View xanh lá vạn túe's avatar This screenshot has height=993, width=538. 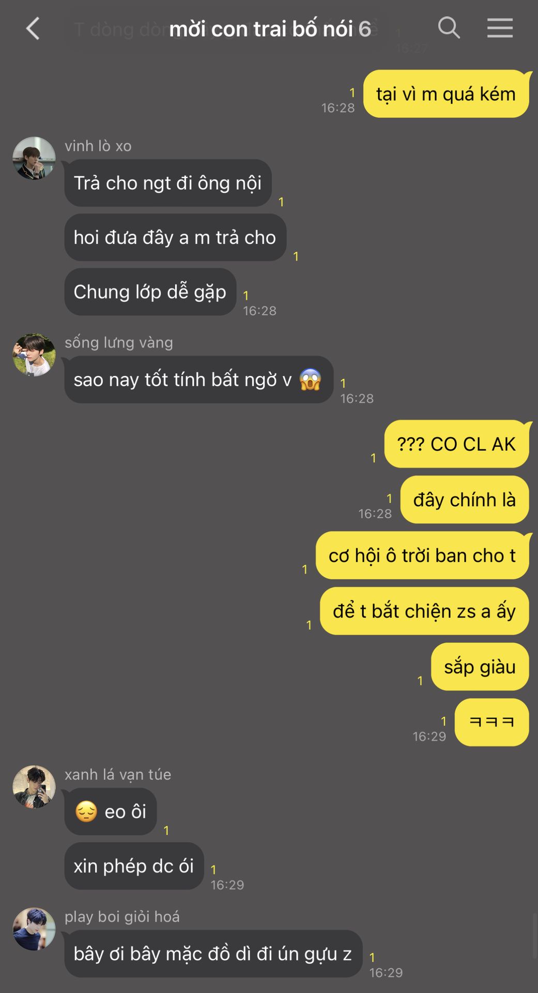click(x=34, y=787)
